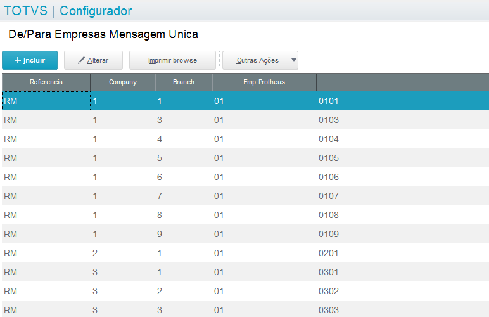Viewport: 489px width, 317px height.
Task: Click the De/Para Empresas Mensagem Unica heading
Action: (x=103, y=34)
